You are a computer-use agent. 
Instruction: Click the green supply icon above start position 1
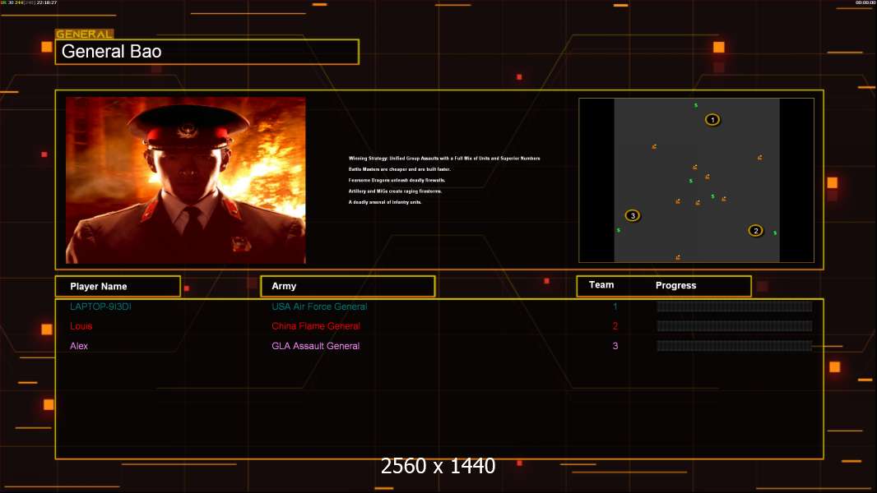(696, 105)
